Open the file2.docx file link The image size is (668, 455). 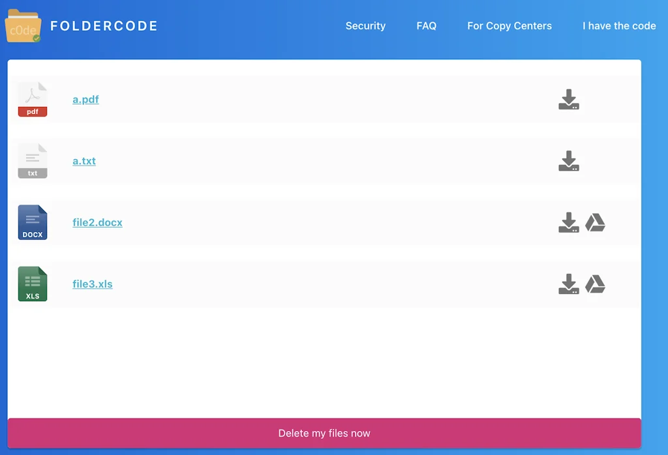[x=97, y=222]
